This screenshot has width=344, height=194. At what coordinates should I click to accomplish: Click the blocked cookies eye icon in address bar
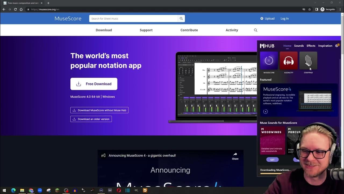click(304, 9)
